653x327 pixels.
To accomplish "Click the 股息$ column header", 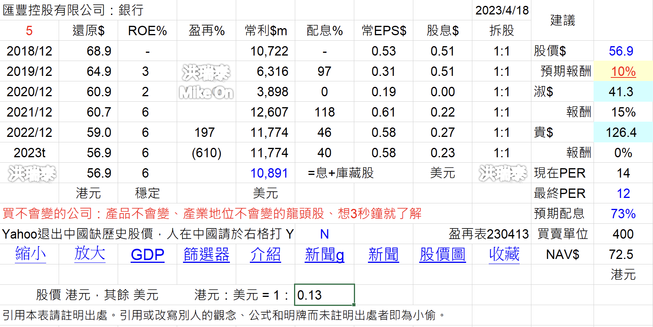I will (443, 31).
